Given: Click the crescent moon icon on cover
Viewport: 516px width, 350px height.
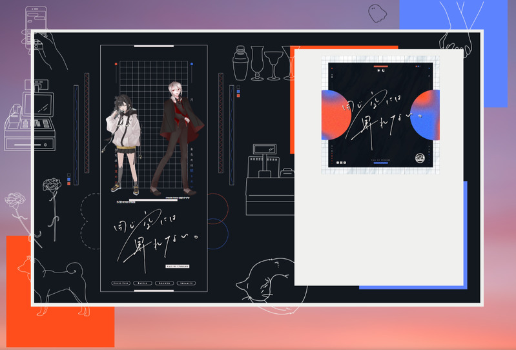Looking at the screenshot, I should [x=384, y=70].
